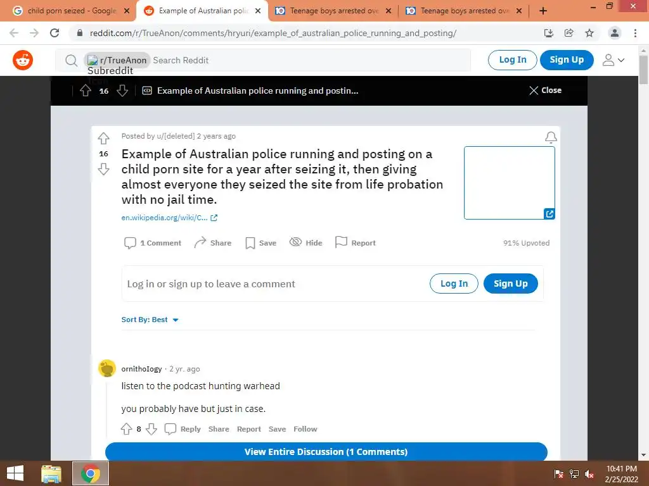
Task: Upvote the ornithology comment
Action: tap(127, 429)
